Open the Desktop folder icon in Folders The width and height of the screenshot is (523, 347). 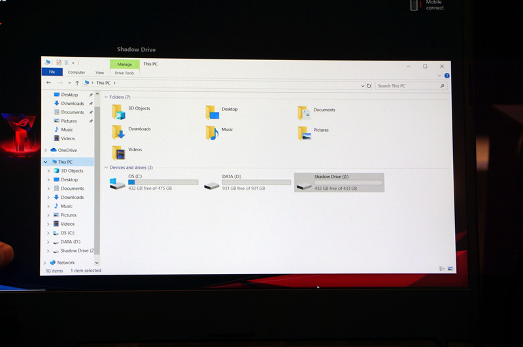[212, 112]
